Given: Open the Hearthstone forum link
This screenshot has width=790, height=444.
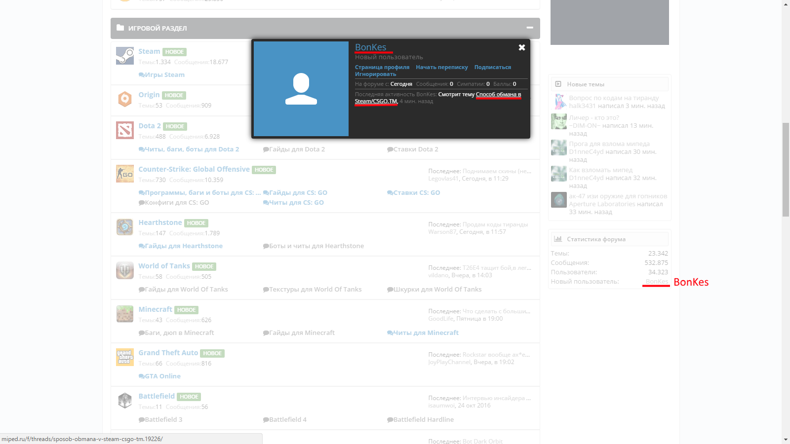Looking at the screenshot, I should click(160, 222).
